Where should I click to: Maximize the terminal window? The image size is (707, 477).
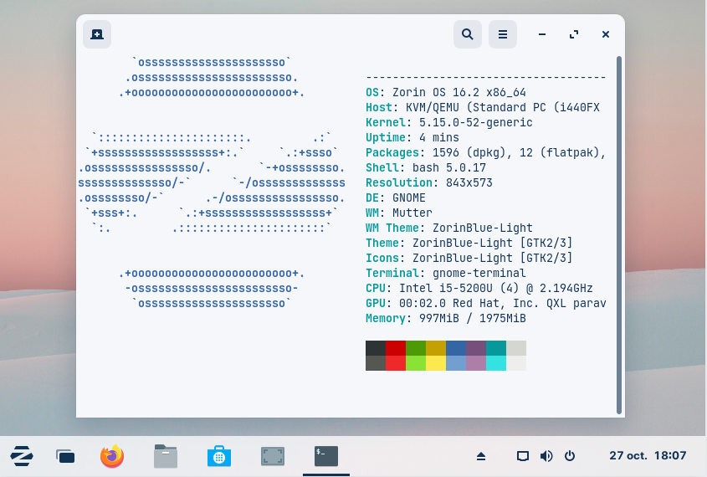tap(574, 34)
